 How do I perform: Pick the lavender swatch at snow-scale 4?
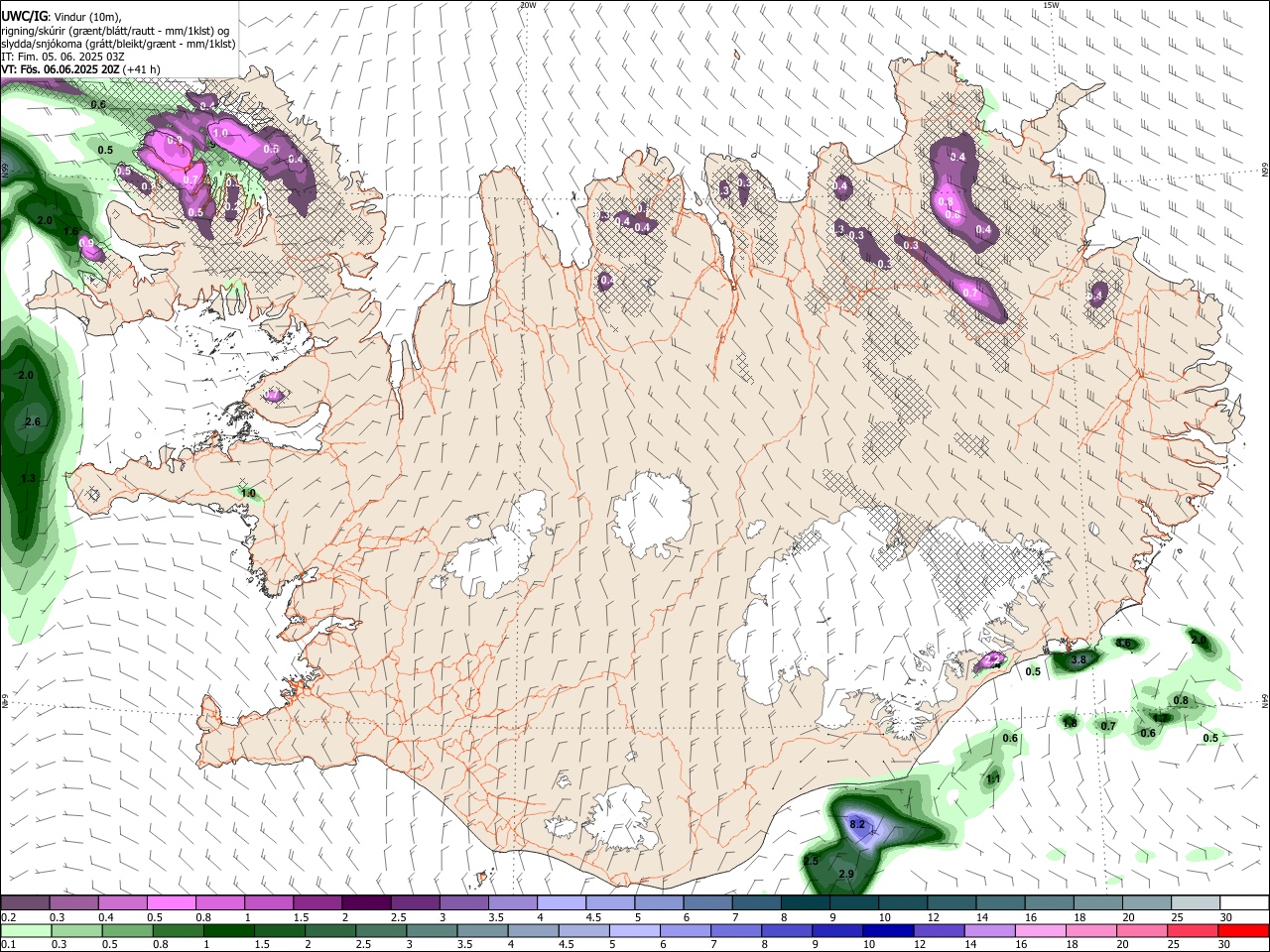562,903
